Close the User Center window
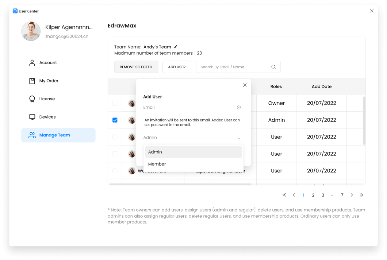This screenshot has width=387, height=260. (372, 11)
